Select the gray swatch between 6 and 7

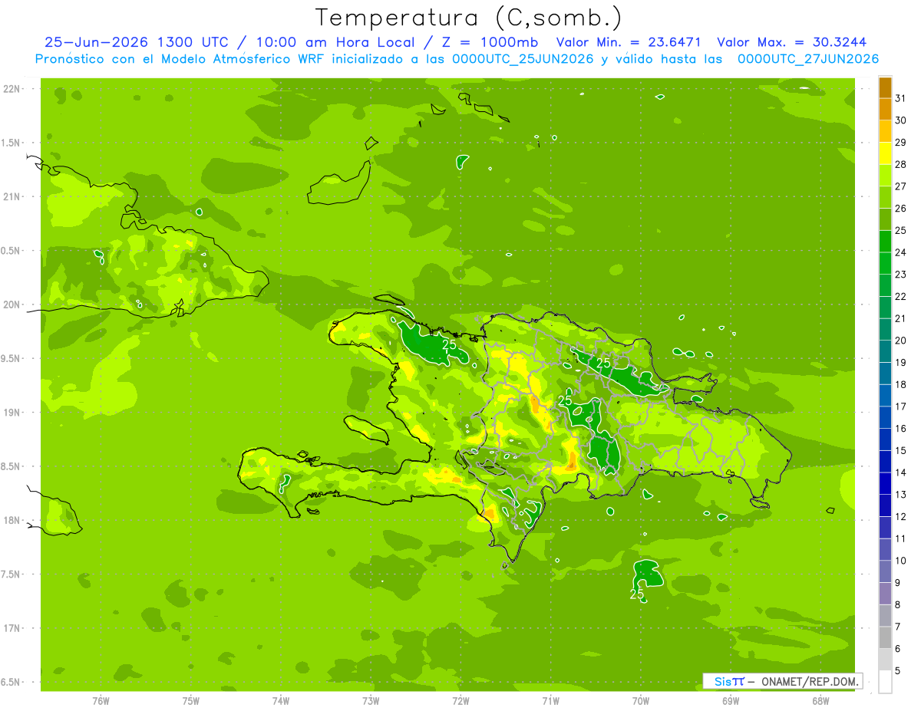[885, 637]
